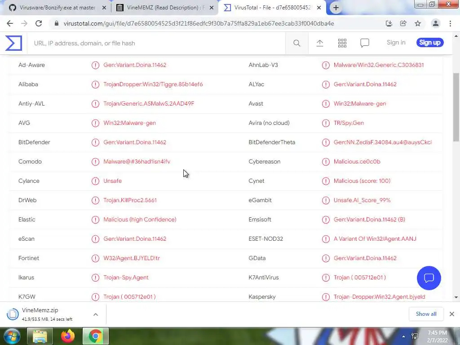
Task: Click the TrojanDropper:Win32/Tiggre.85b14ef6 result
Action: tap(153, 84)
